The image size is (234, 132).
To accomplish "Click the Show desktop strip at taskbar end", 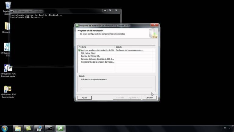I will (233, 129).
